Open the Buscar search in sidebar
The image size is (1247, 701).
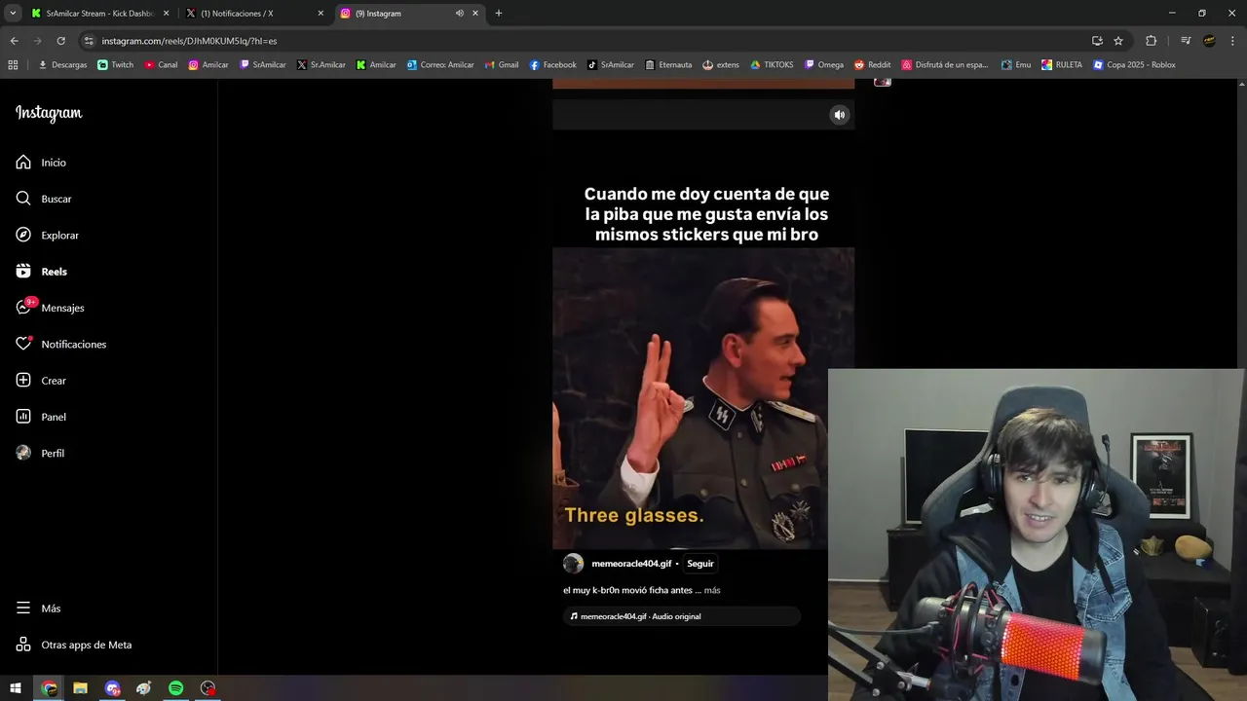[x=44, y=199]
